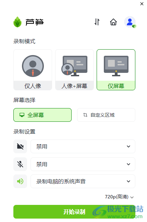Change the 720p(高清) resolution setting
This screenshot has height=222, width=147.
pyautogui.click(x=119, y=197)
